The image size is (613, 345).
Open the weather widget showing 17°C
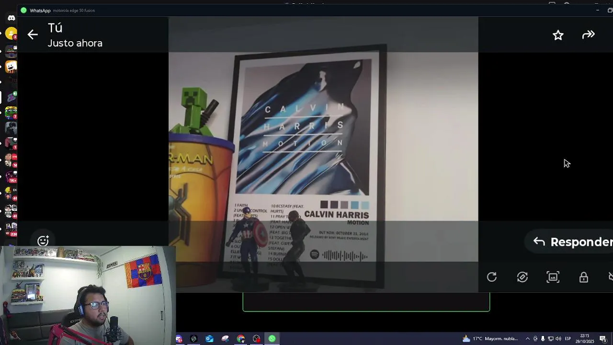490,339
